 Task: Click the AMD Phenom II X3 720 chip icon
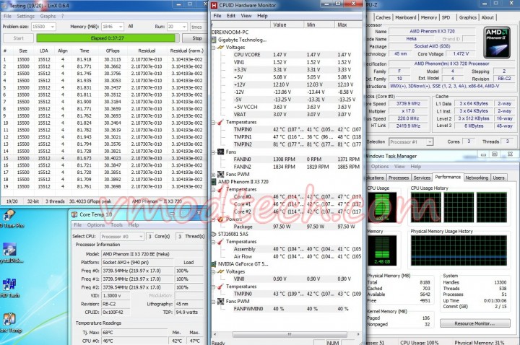(x=214, y=182)
